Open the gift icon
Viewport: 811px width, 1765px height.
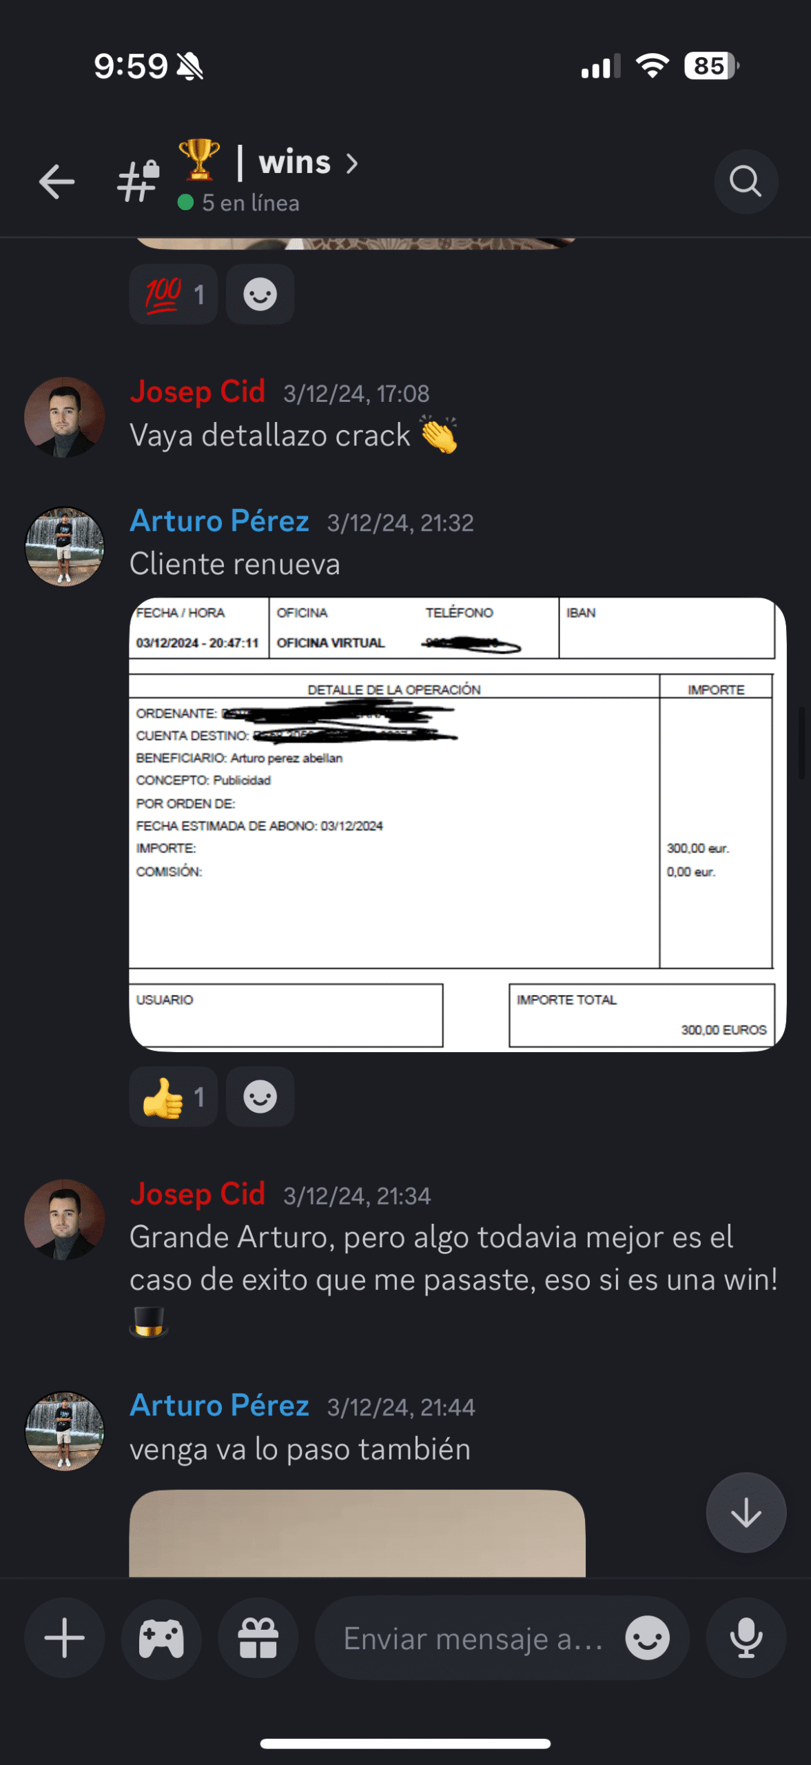(x=258, y=1637)
